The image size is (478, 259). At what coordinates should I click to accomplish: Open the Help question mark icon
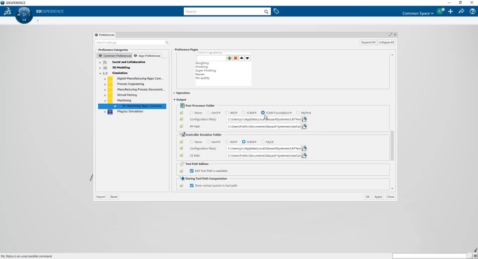point(473,11)
